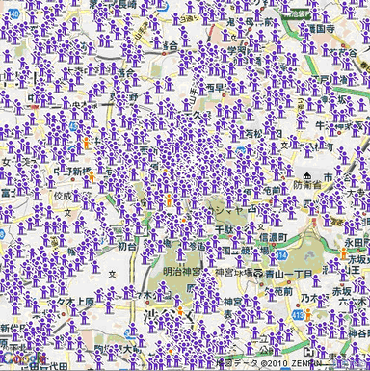Click the 防衛省 map label

[307, 185]
